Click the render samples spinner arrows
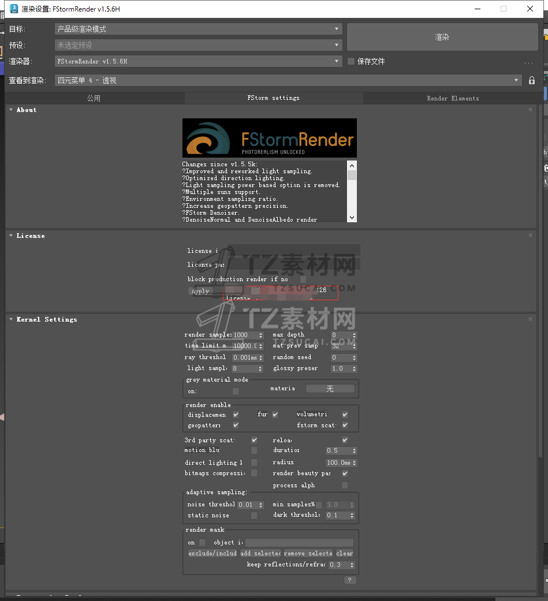Image resolution: width=548 pixels, height=601 pixels. (x=261, y=335)
